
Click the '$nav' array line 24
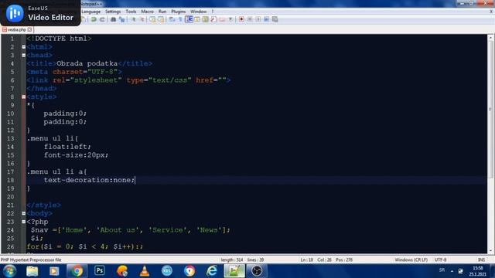131,230
